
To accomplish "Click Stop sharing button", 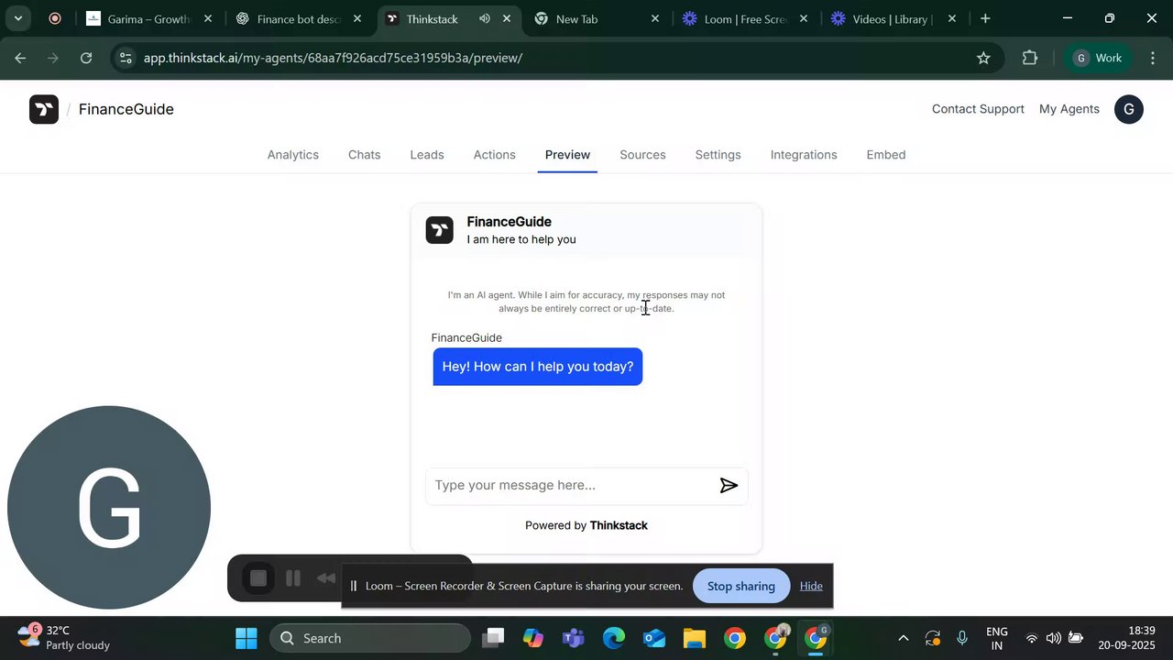I will tap(740, 586).
